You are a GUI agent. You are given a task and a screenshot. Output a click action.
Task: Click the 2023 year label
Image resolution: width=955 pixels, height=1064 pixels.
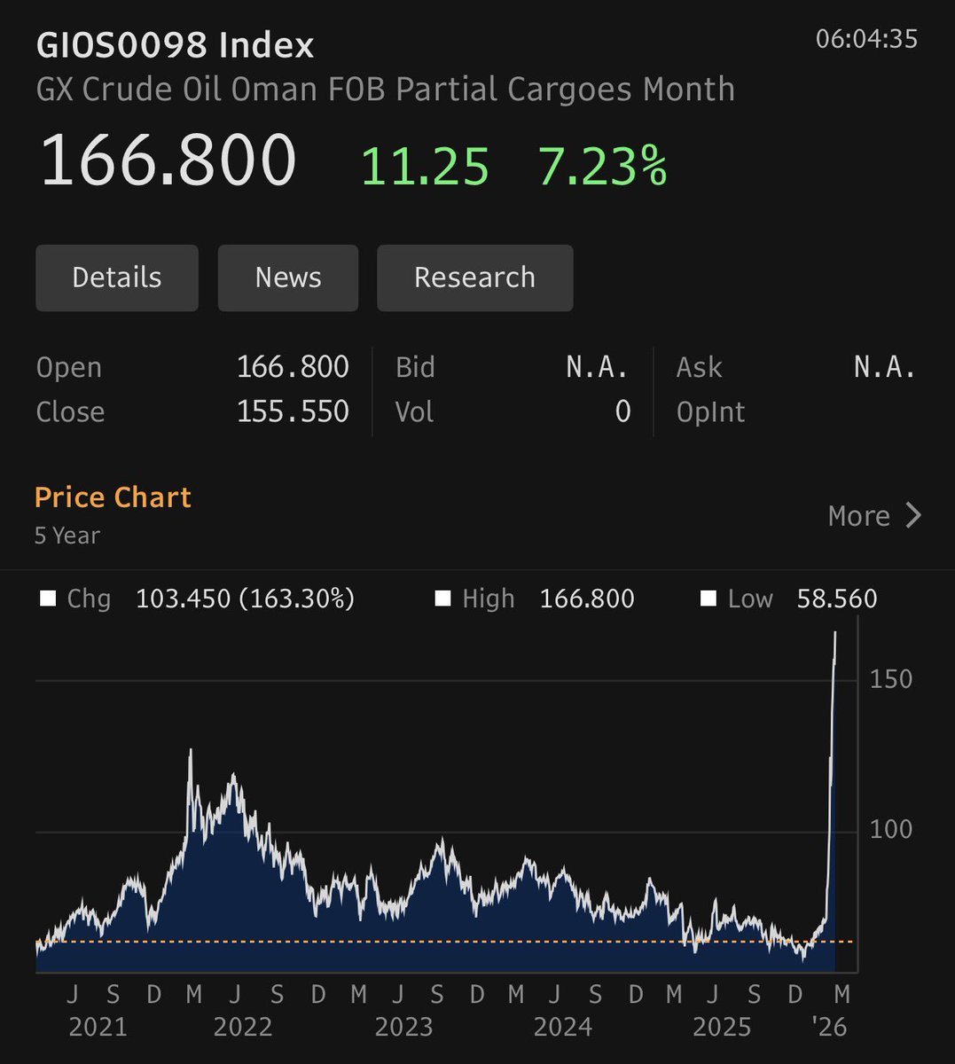pos(403,1028)
